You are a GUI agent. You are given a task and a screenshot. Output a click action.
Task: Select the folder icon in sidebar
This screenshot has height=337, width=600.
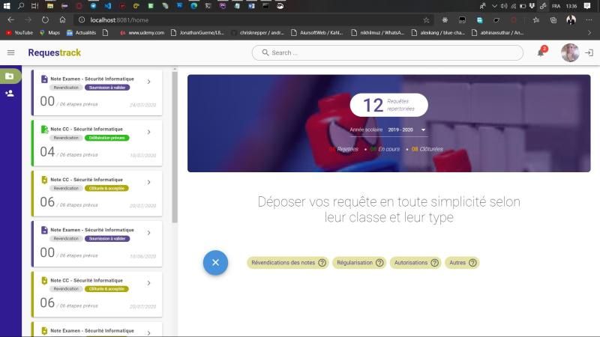click(10, 76)
